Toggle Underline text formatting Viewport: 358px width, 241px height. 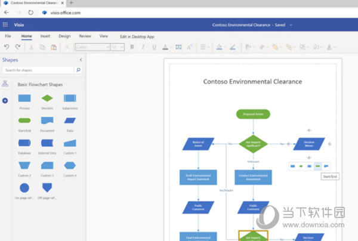155,47
